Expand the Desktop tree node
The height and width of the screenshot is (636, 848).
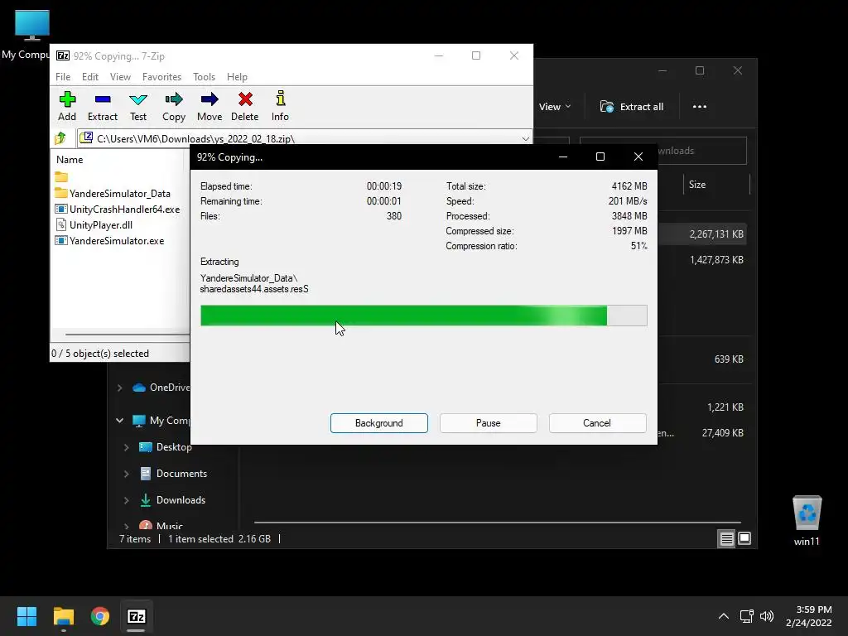click(126, 447)
